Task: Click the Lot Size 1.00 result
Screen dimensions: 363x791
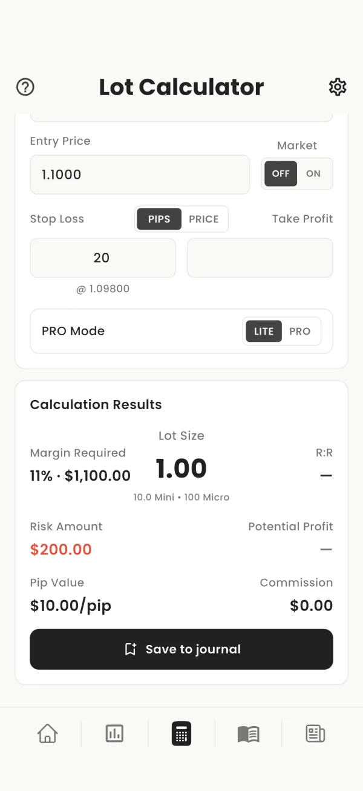Action: [181, 469]
